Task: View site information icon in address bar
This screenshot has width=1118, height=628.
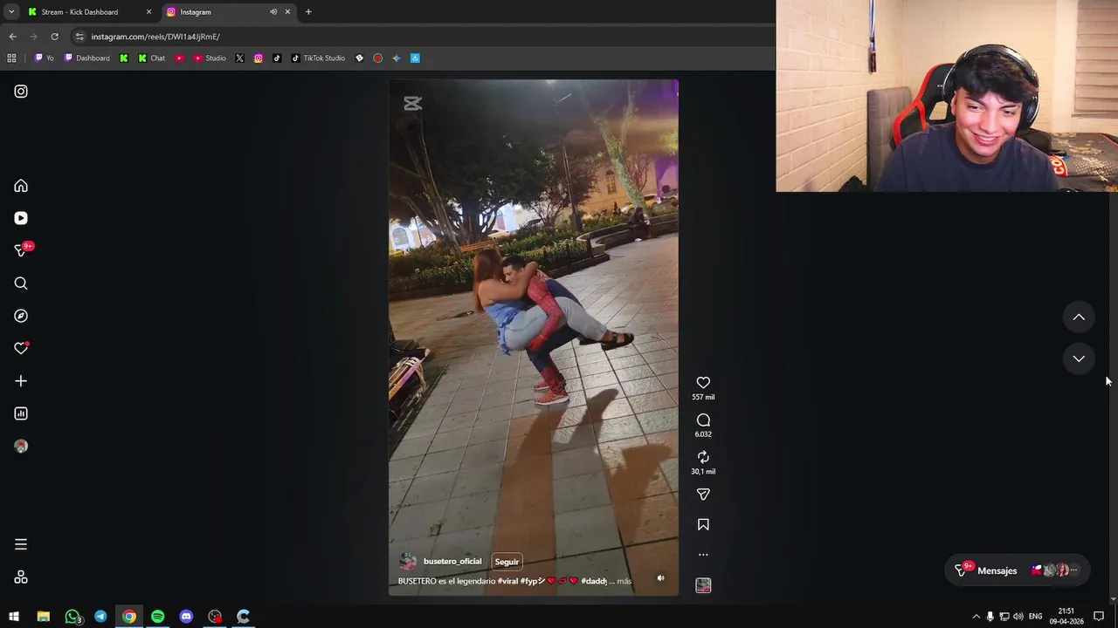Action: (79, 37)
